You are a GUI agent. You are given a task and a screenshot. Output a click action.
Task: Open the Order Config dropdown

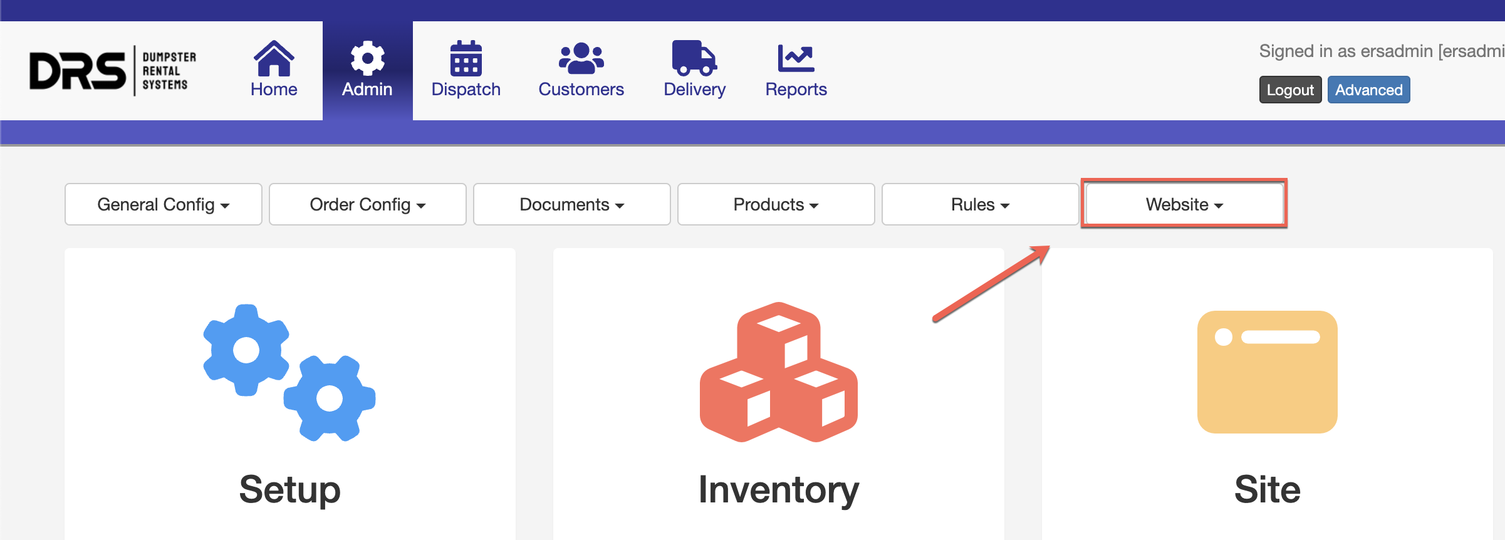367,204
